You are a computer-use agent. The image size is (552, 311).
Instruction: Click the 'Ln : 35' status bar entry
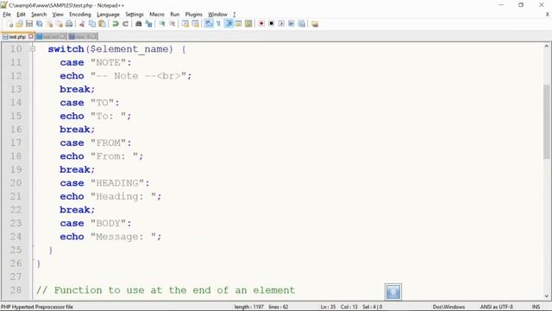click(x=328, y=307)
